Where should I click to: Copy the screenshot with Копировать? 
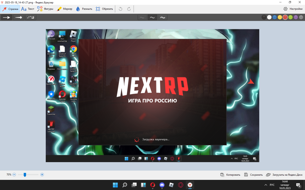tap(230, 175)
